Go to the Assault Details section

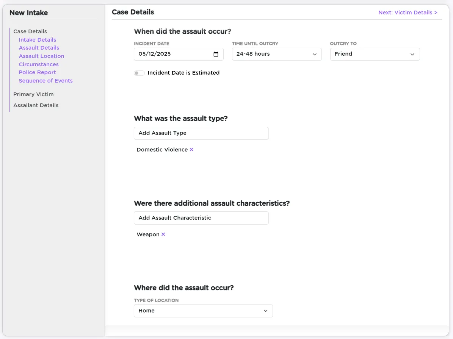click(x=39, y=48)
